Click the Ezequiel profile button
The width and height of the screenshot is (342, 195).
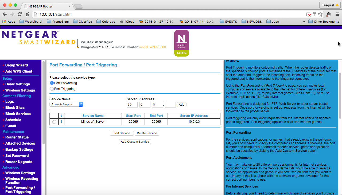click(x=330, y=5)
